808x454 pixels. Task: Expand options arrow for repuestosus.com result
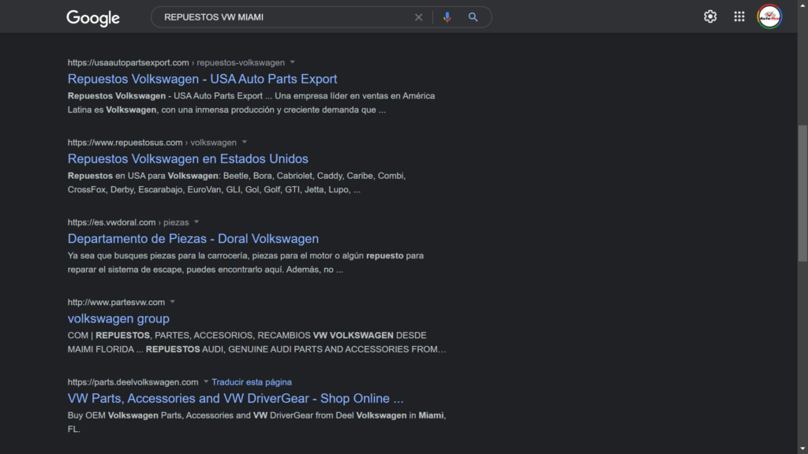tap(245, 143)
